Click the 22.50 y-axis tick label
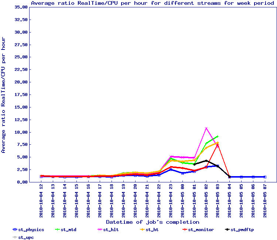 point(21,69)
